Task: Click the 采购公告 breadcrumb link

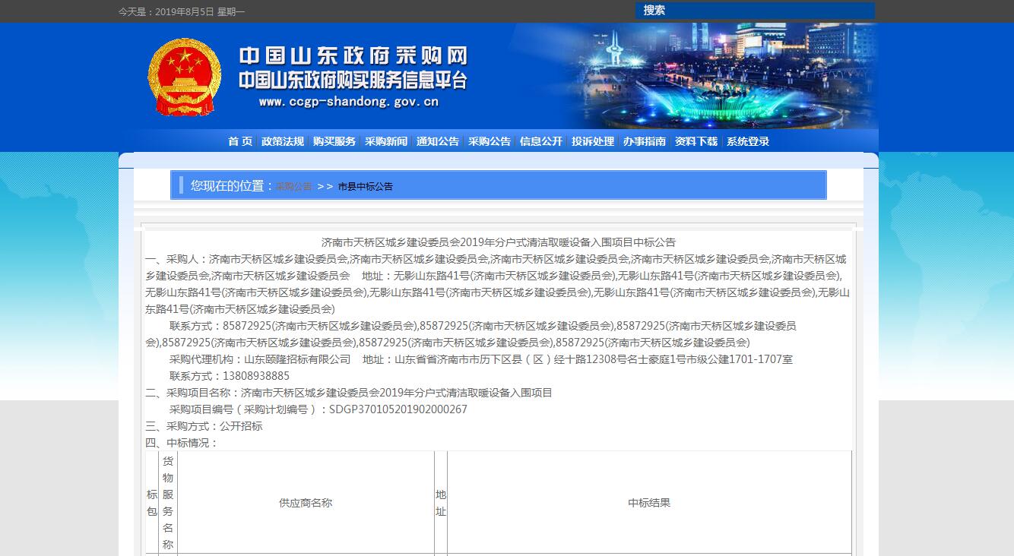Action: coord(293,185)
